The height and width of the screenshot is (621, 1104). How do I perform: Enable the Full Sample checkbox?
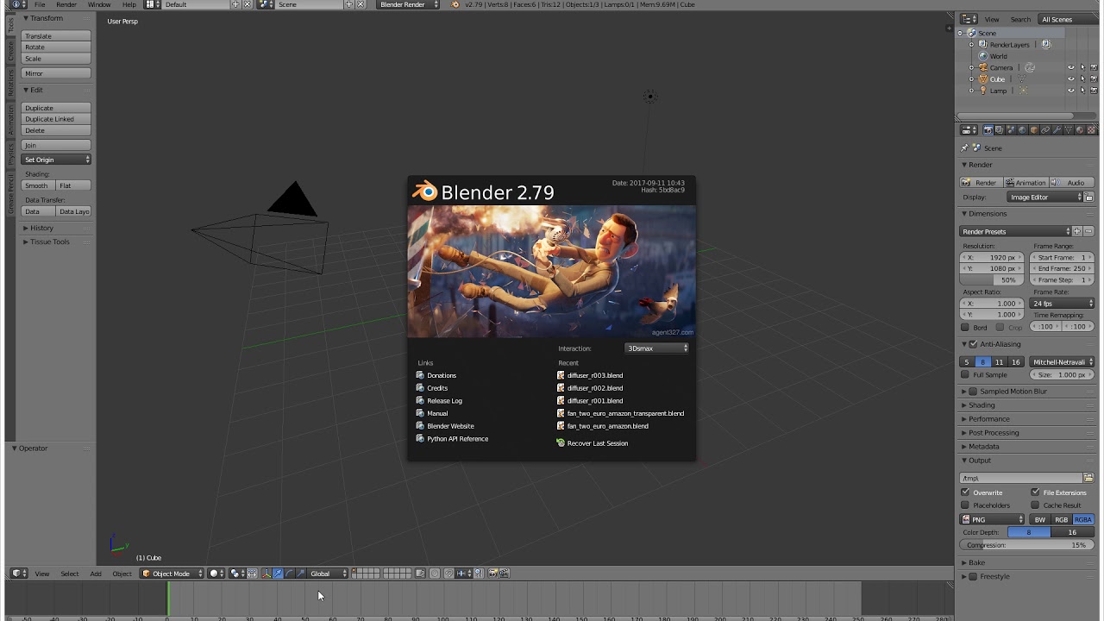(965, 375)
